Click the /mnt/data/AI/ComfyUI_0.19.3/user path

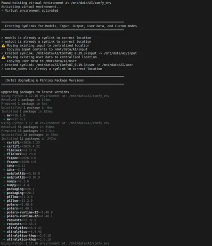point(65,65)
